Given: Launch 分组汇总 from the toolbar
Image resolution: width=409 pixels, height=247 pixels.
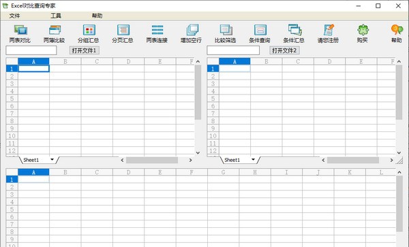Looking at the screenshot, I should click(89, 34).
